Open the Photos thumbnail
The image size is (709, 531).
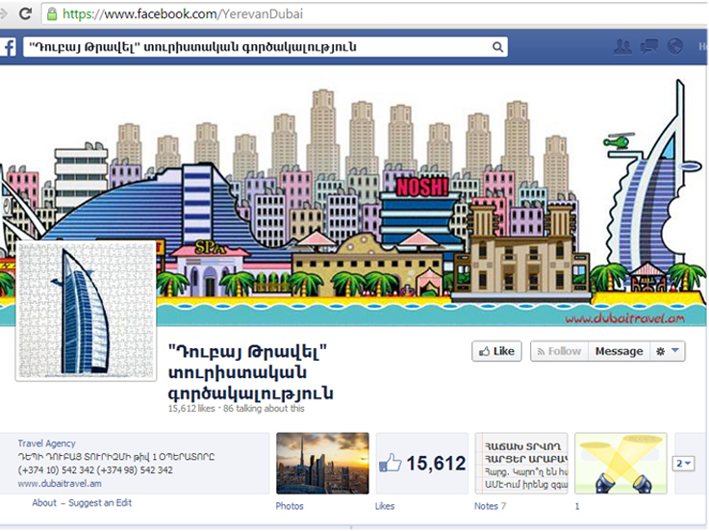322,464
